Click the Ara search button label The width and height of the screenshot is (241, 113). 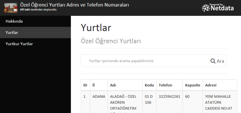(x=220, y=61)
